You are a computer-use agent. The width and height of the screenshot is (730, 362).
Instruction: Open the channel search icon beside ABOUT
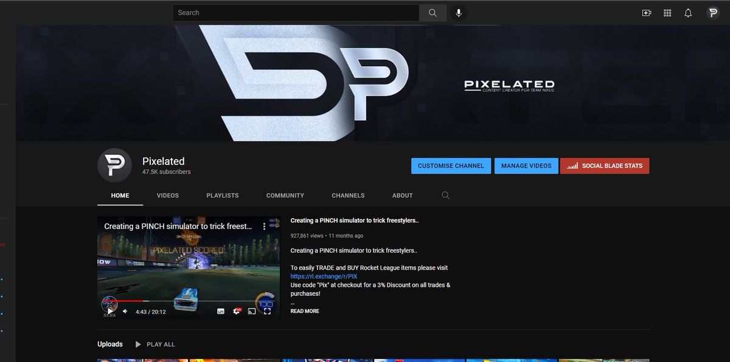pyautogui.click(x=445, y=195)
